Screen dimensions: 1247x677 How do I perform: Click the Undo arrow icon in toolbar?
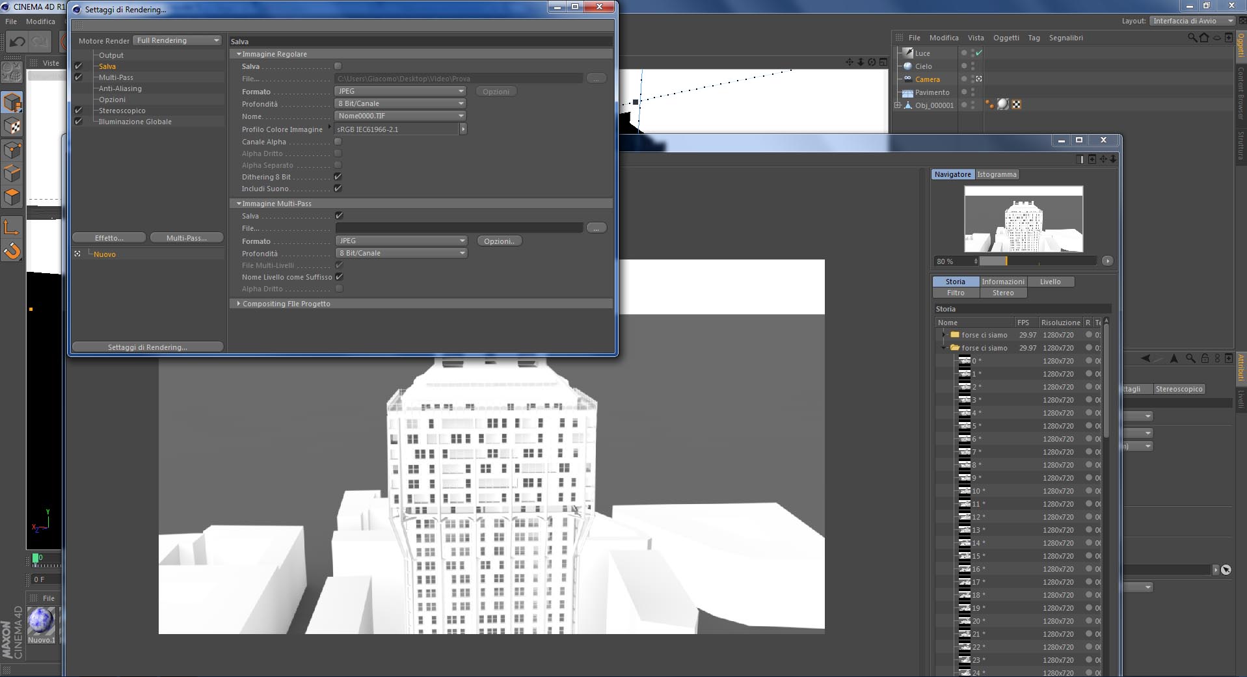(18, 42)
